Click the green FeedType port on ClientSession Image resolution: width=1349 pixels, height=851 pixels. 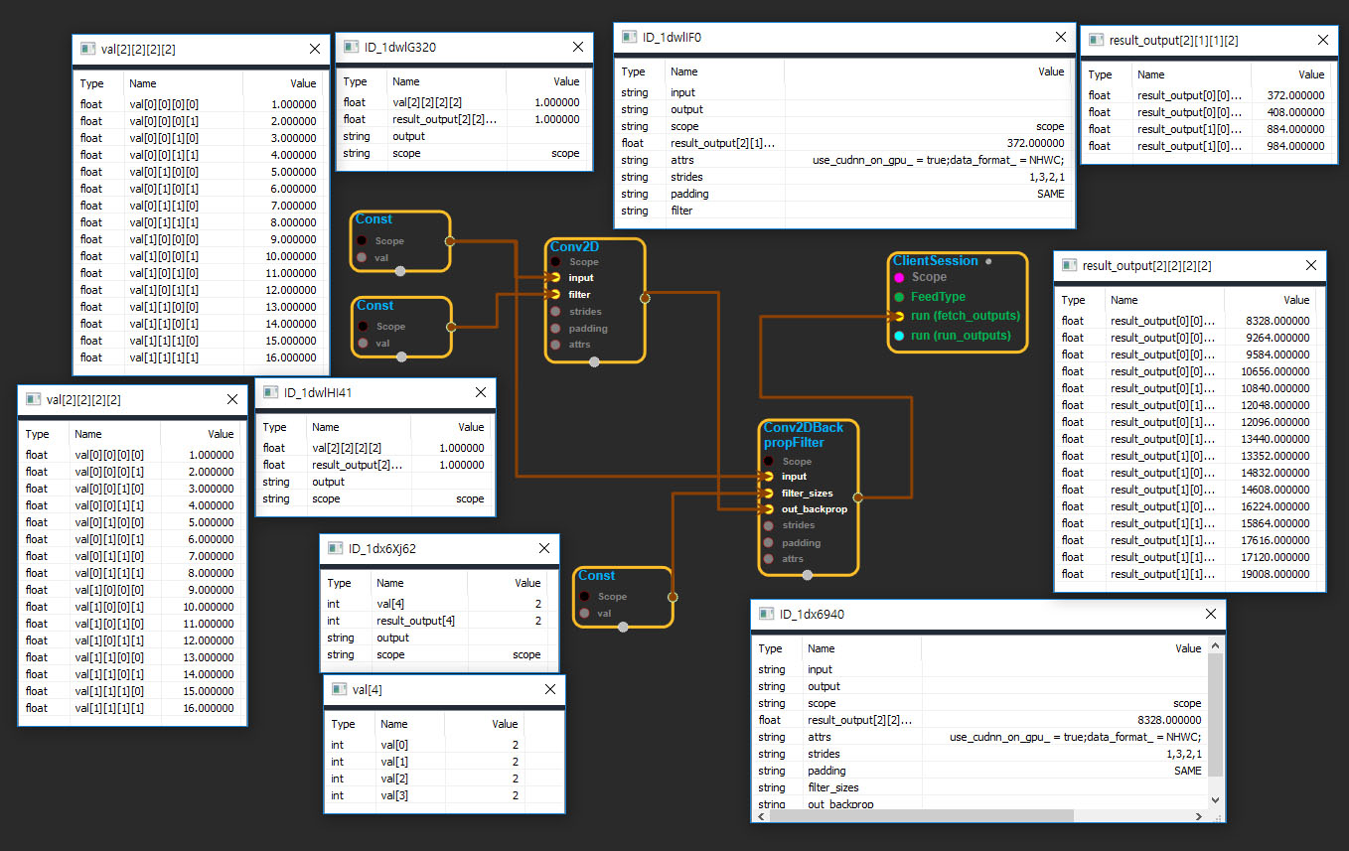click(899, 297)
